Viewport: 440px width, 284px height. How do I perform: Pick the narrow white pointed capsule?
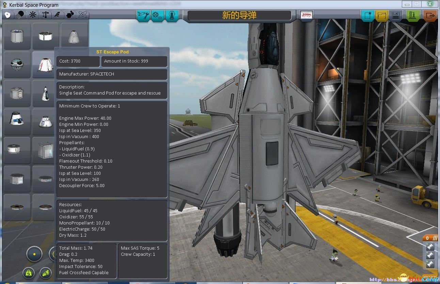[x=45, y=93]
